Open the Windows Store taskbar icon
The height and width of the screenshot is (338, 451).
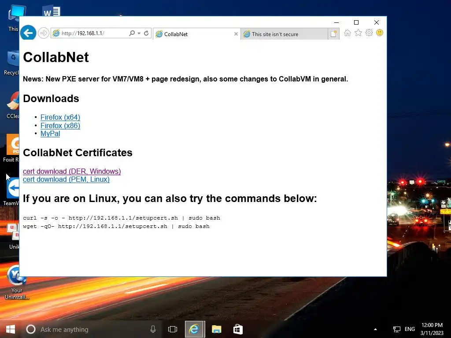238,329
